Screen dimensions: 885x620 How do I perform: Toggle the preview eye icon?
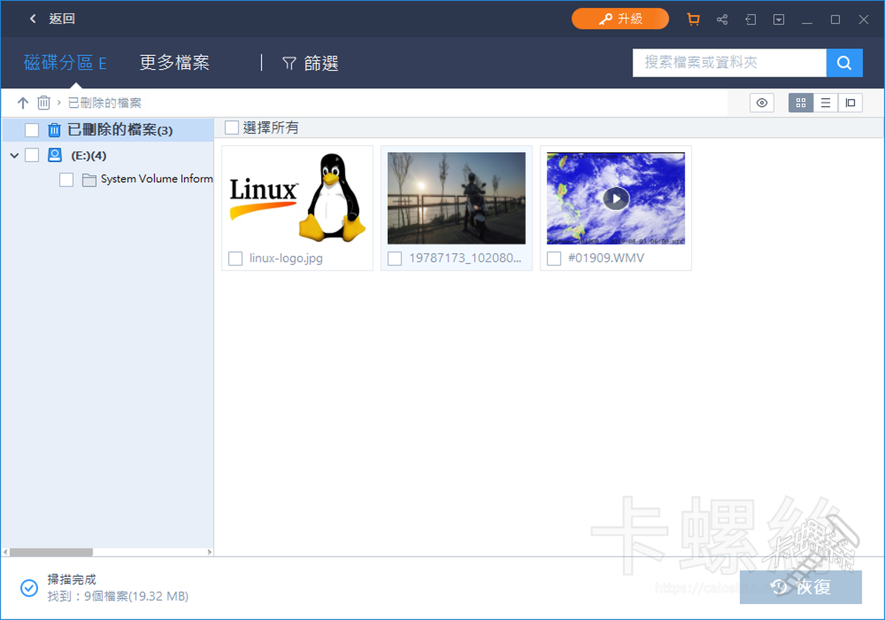[761, 103]
